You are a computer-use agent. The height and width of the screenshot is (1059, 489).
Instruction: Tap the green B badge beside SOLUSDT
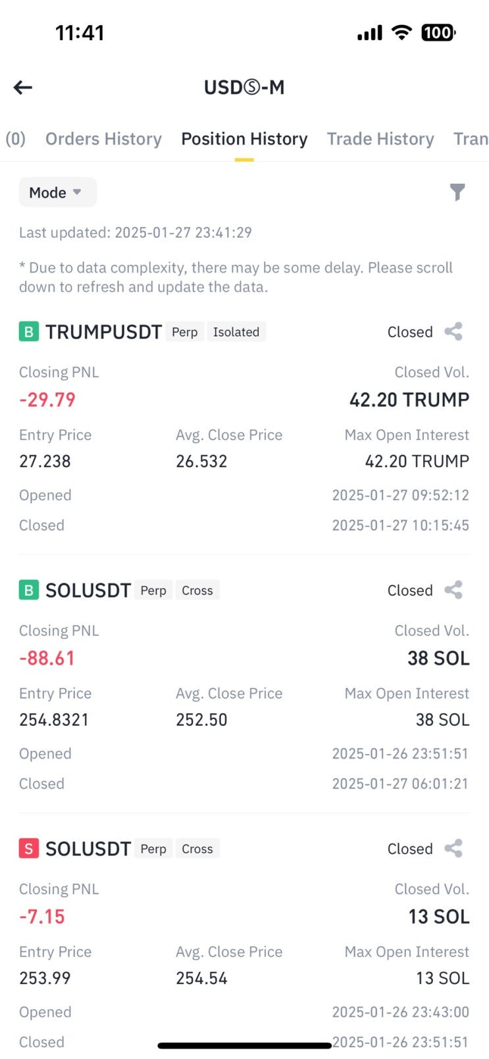28,590
